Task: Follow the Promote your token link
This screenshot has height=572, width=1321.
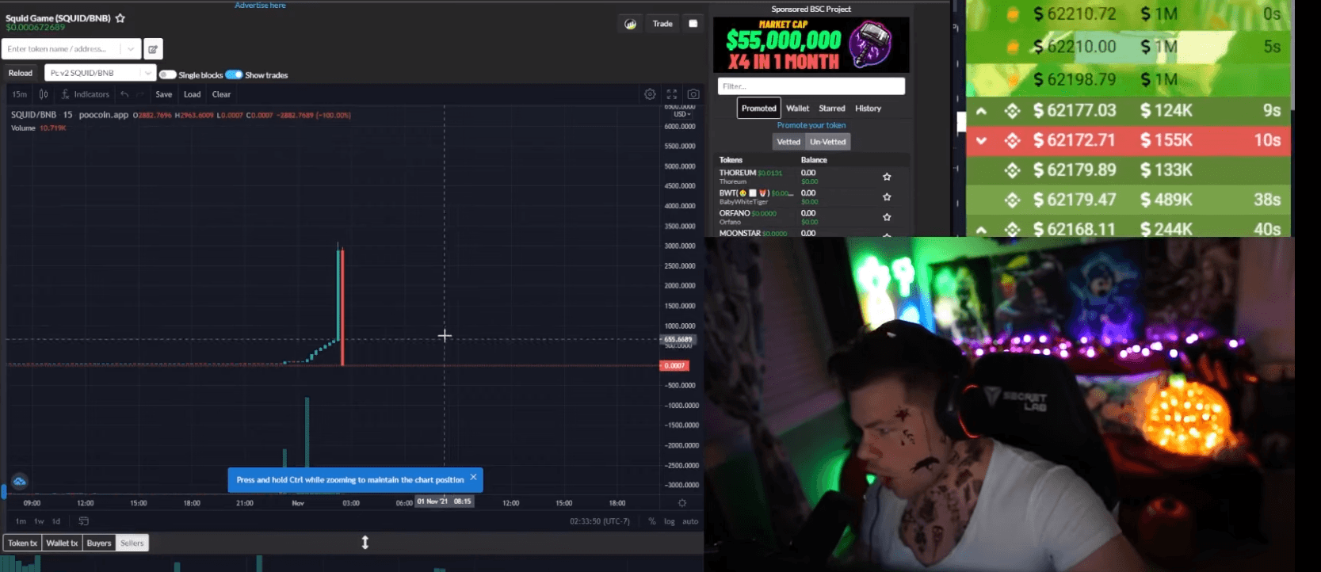Action: (811, 125)
